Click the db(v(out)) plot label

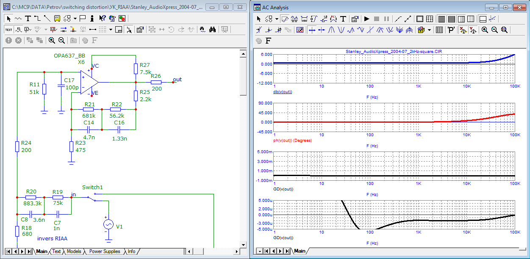coord(282,91)
